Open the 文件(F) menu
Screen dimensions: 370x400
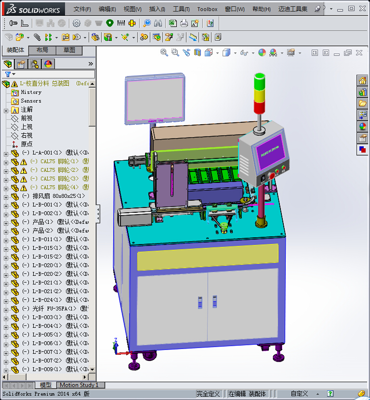pyautogui.click(x=82, y=9)
